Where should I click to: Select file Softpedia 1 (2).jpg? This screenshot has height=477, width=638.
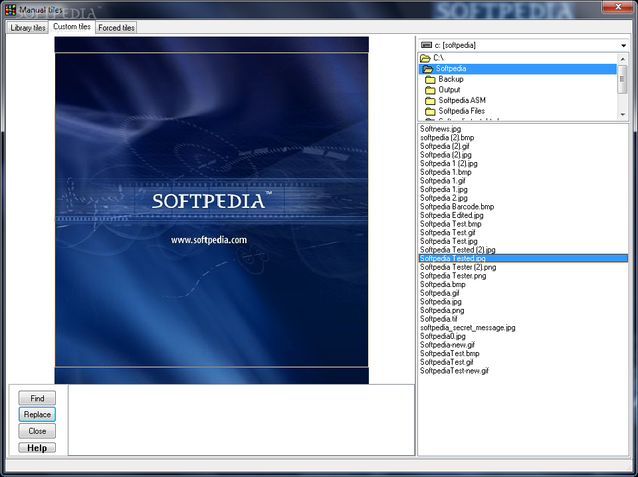pos(449,163)
